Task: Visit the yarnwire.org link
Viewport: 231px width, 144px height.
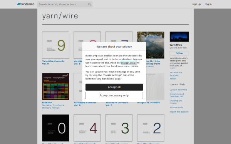Action: (x=176, y=72)
